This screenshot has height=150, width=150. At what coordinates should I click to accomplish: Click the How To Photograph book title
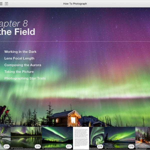75,4
